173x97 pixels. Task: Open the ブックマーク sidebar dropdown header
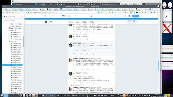[x=10, y=16]
